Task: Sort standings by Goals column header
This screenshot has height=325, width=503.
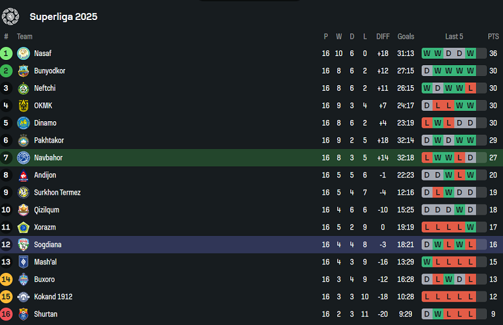Action: point(406,37)
